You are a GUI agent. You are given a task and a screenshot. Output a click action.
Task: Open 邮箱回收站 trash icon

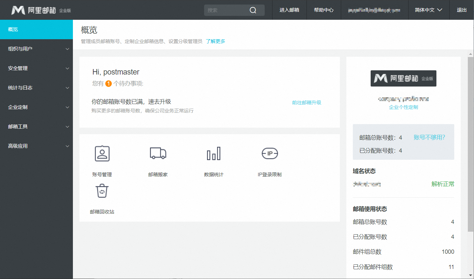coord(102,191)
